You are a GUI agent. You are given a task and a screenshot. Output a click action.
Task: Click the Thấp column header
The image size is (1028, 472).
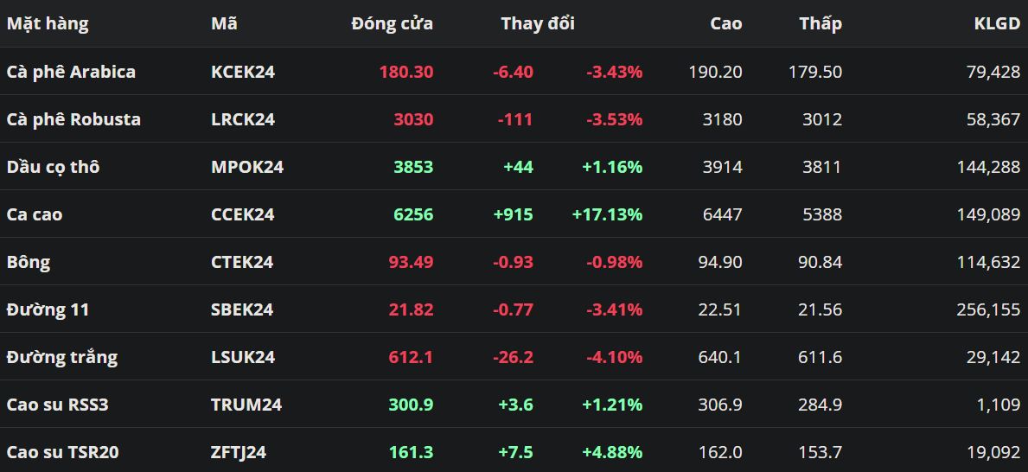tap(820, 24)
